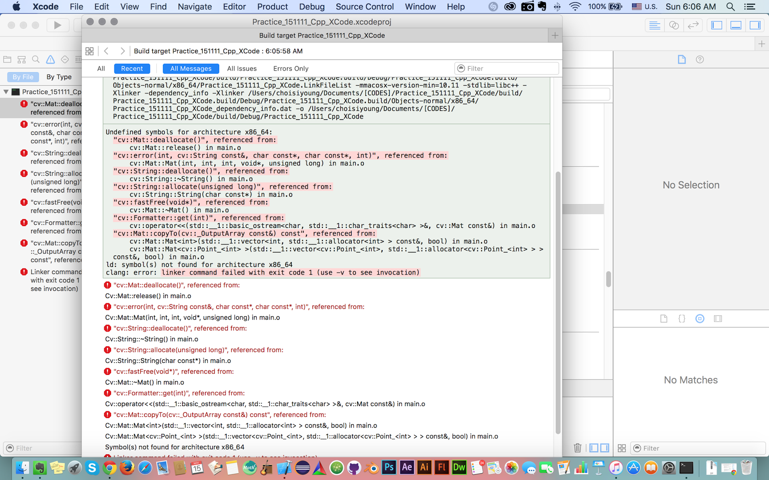Show the Quick Help inspector
The height and width of the screenshot is (480, 769).
point(700,60)
